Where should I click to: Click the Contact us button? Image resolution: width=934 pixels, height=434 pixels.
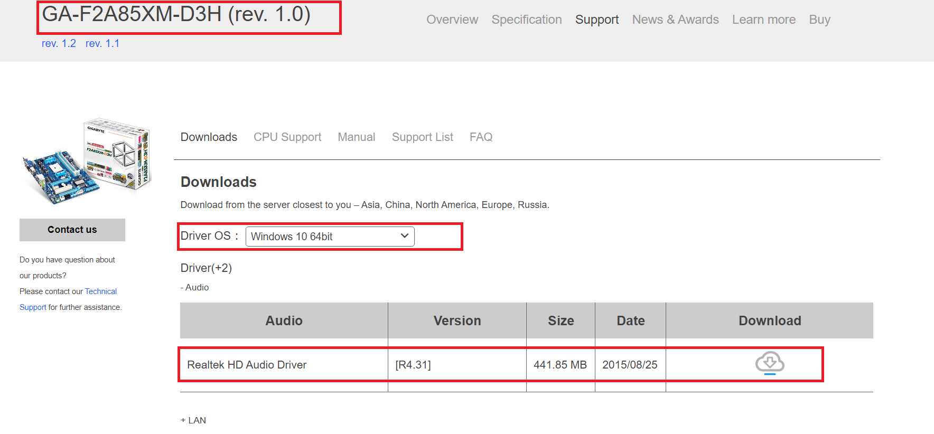click(x=72, y=230)
